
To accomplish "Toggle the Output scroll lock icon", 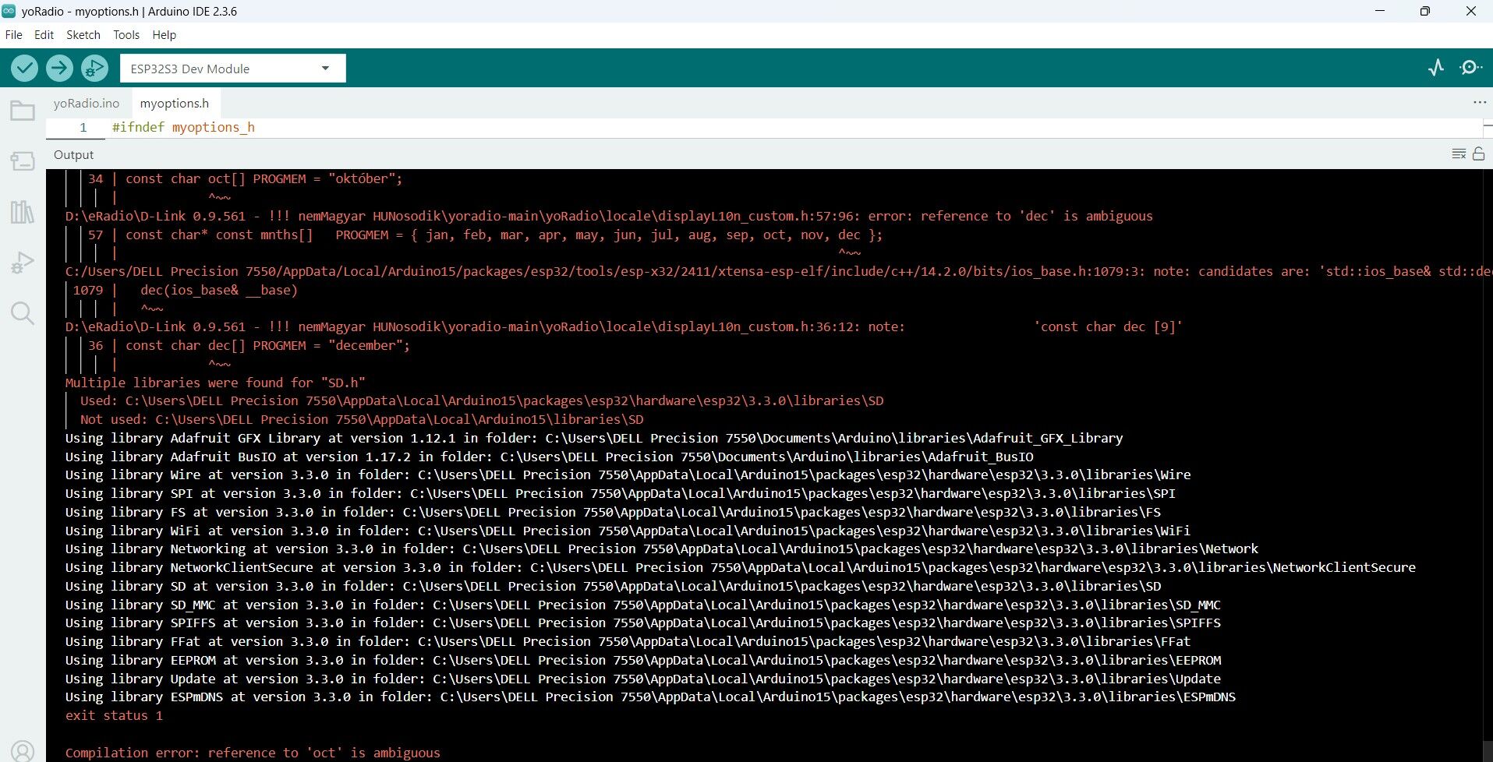I will tap(1478, 154).
